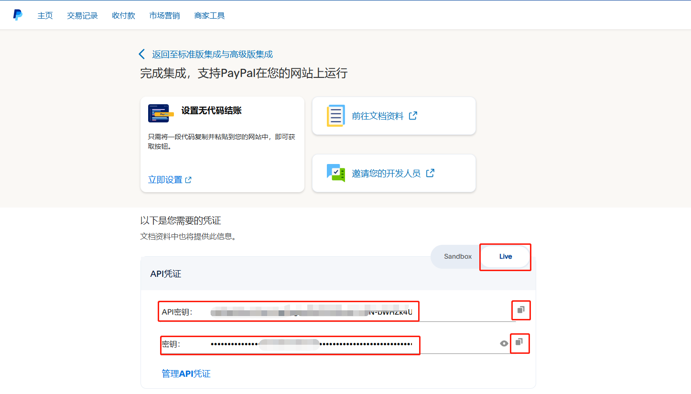Open the 市场营销 navigation item
This screenshot has width=691, height=394.
click(x=165, y=16)
